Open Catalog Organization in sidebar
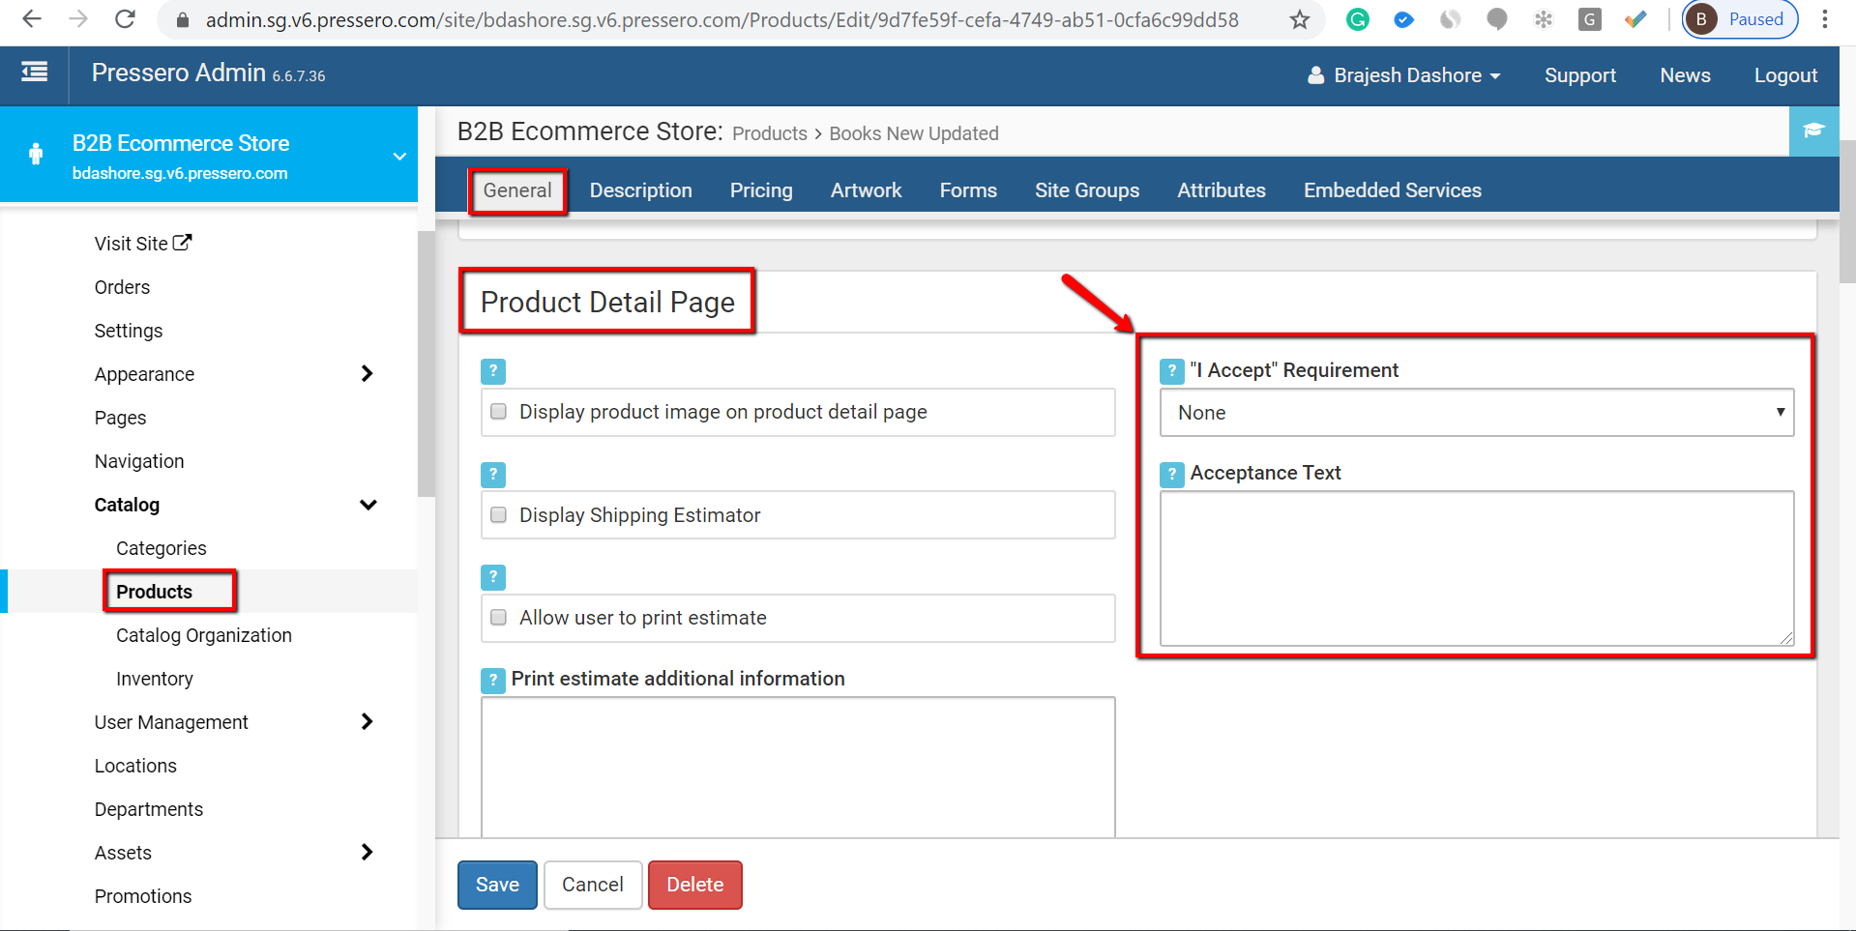 pos(204,635)
